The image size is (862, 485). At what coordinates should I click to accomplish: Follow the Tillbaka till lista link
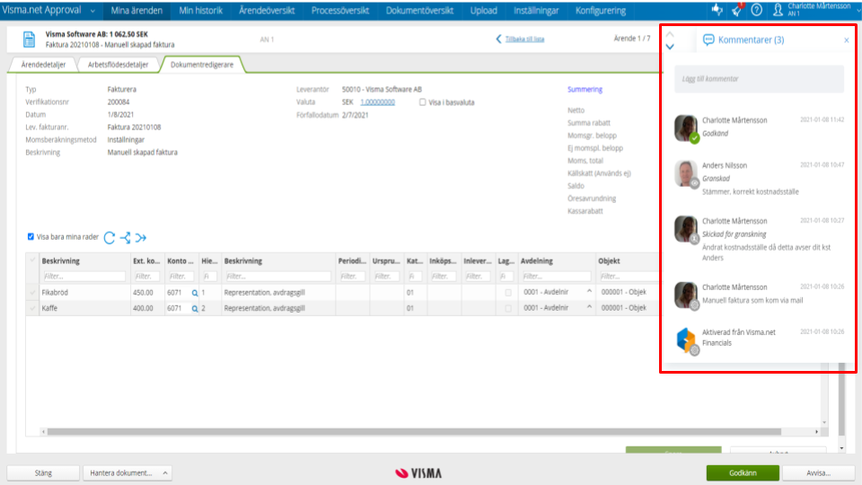click(x=524, y=39)
